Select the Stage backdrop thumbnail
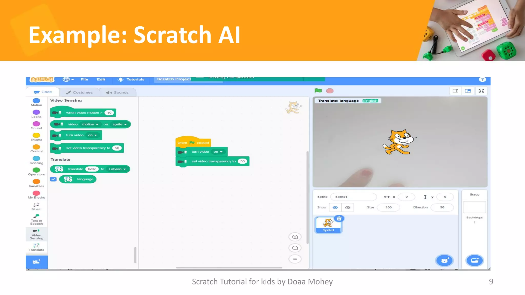This screenshot has width=525, height=295. (x=474, y=207)
